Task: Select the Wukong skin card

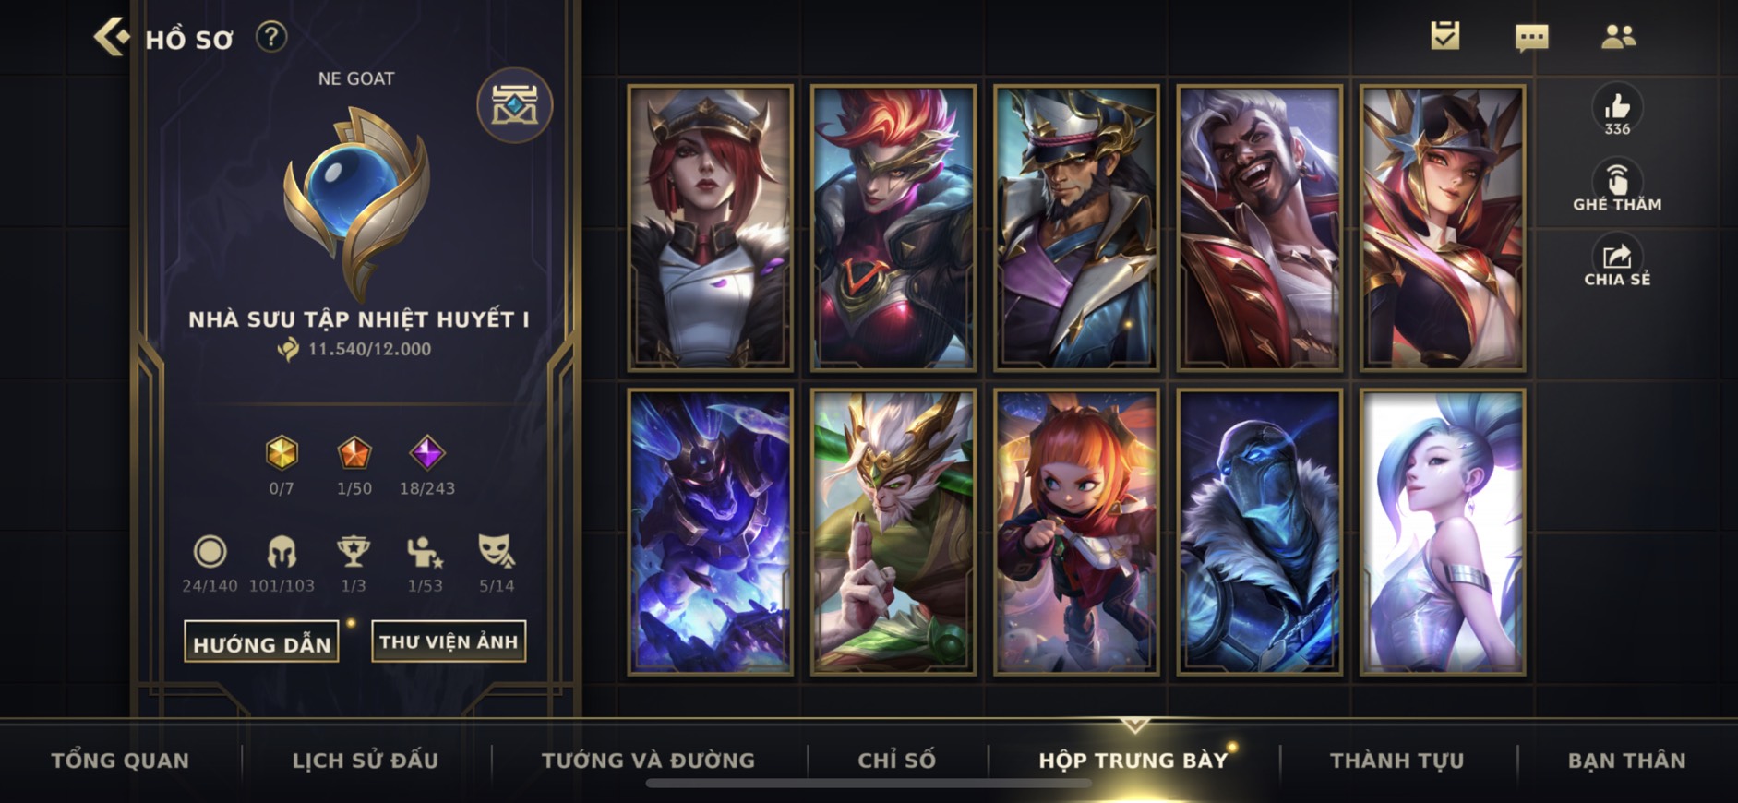Action: (893, 532)
